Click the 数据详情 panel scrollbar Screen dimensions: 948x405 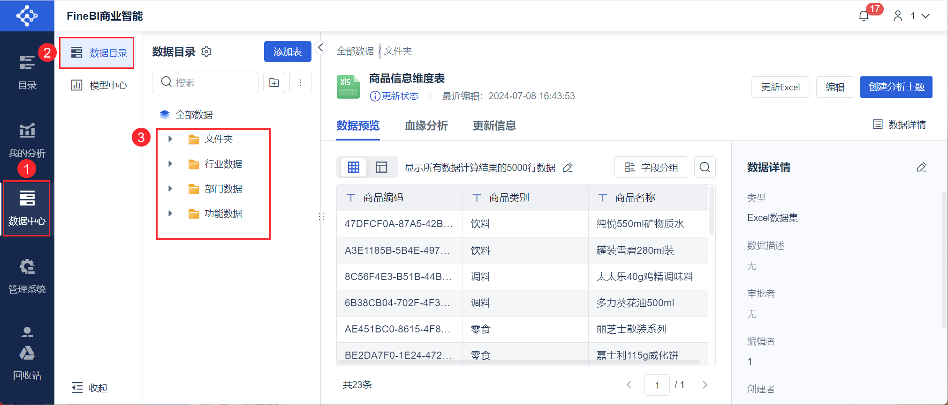click(944, 260)
